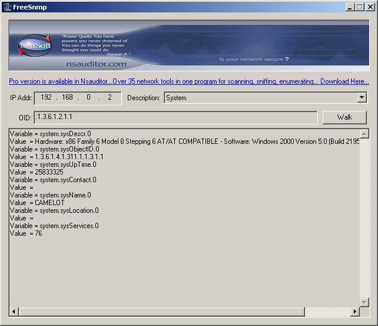Click the Walk button
Viewport: 378px width, 326px height.
point(344,117)
